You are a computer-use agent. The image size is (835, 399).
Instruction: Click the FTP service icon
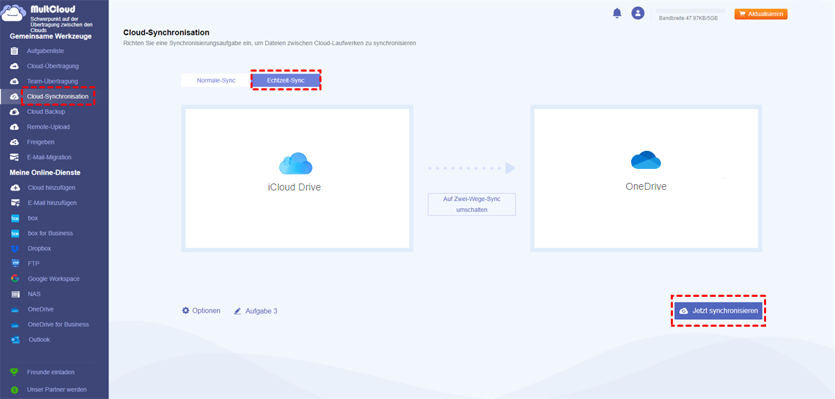coord(15,263)
